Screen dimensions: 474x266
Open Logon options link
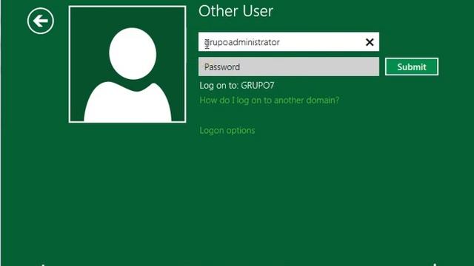tap(227, 130)
